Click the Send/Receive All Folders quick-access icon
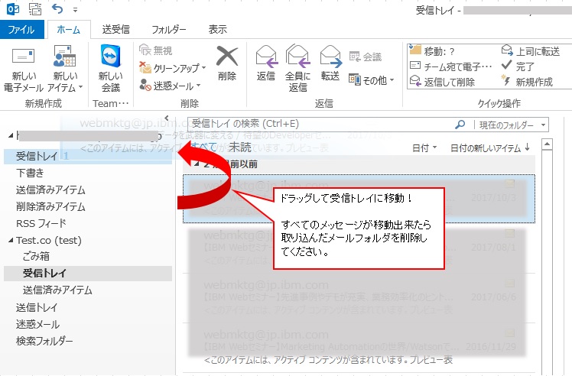 [x=35, y=9]
